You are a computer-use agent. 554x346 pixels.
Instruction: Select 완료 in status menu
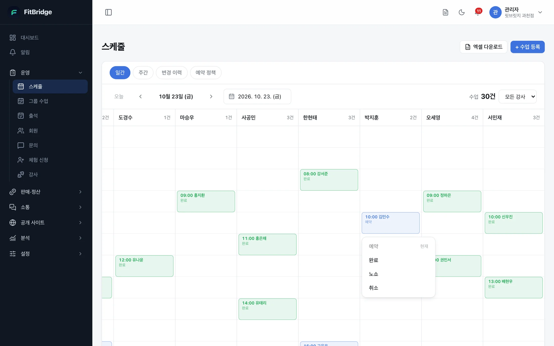[x=398, y=260]
